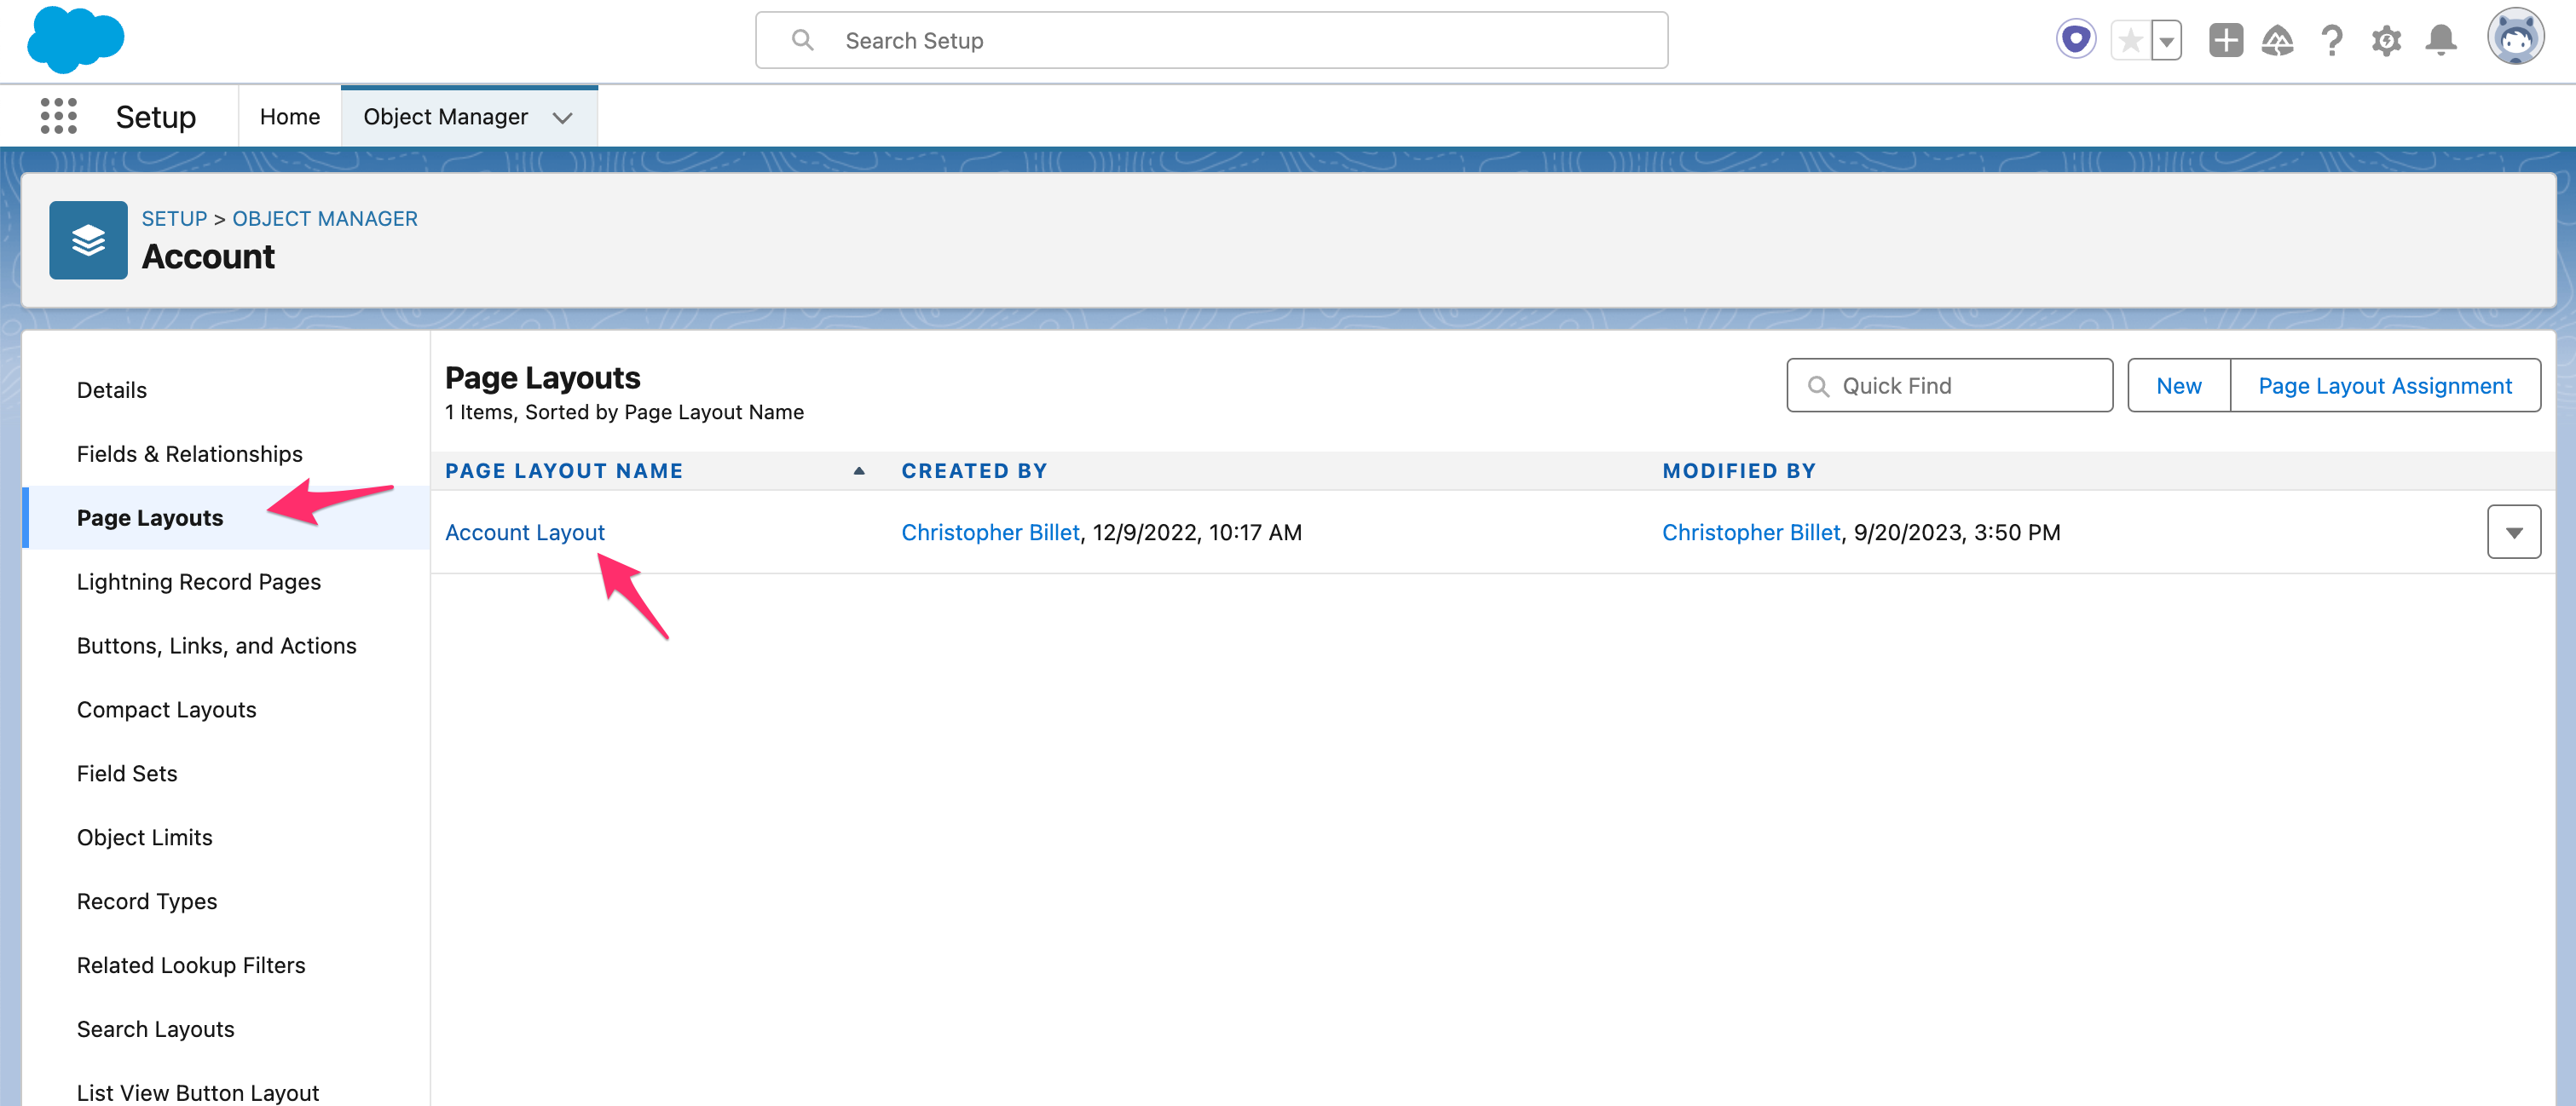Image resolution: width=2576 pixels, height=1106 pixels.
Task: Open the Account Layout row actions dropdown
Action: [x=2513, y=532]
